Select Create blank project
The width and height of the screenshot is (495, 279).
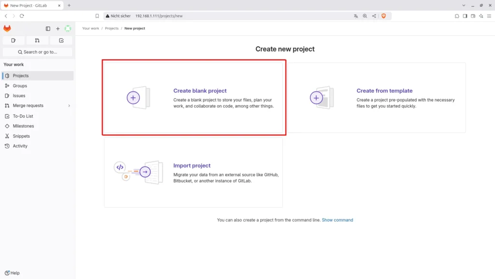[x=200, y=91]
